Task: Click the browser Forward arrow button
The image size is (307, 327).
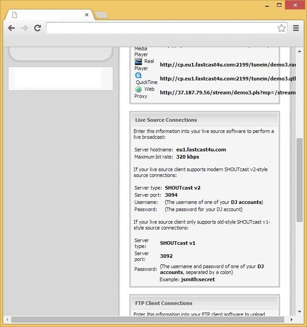Action: pyautogui.click(x=25, y=28)
